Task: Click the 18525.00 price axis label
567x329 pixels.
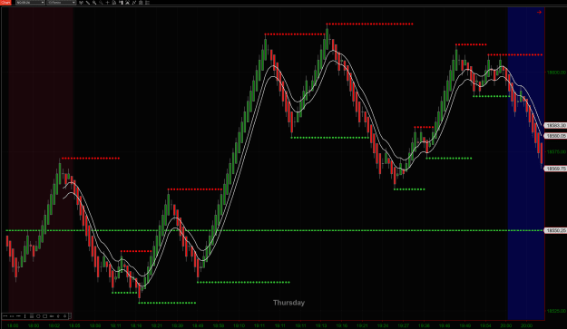Action: 556,311
